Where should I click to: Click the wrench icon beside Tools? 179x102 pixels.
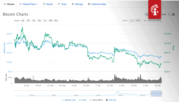pyautogui.click(x=59, y=4)
